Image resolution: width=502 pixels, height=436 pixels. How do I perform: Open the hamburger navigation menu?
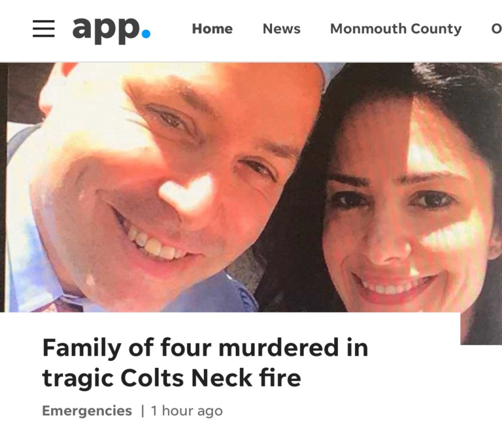pos(44,28)
